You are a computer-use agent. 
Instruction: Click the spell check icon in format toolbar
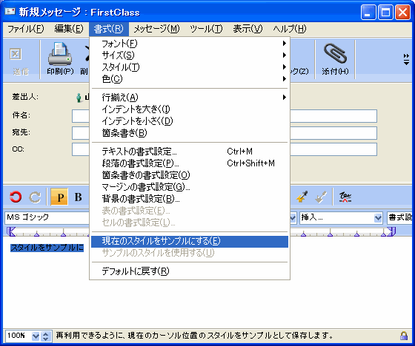pos(345,197)
